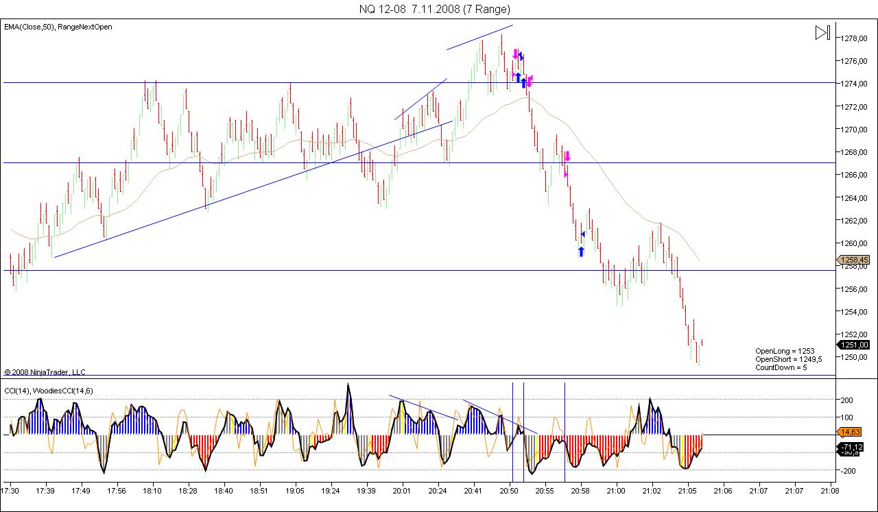Viewport: 878px width, 512px height.
Task: Click the 20:50 time axis label
Action: (509, 491)
